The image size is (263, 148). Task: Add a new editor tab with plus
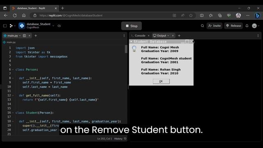[x=36, y=36]
